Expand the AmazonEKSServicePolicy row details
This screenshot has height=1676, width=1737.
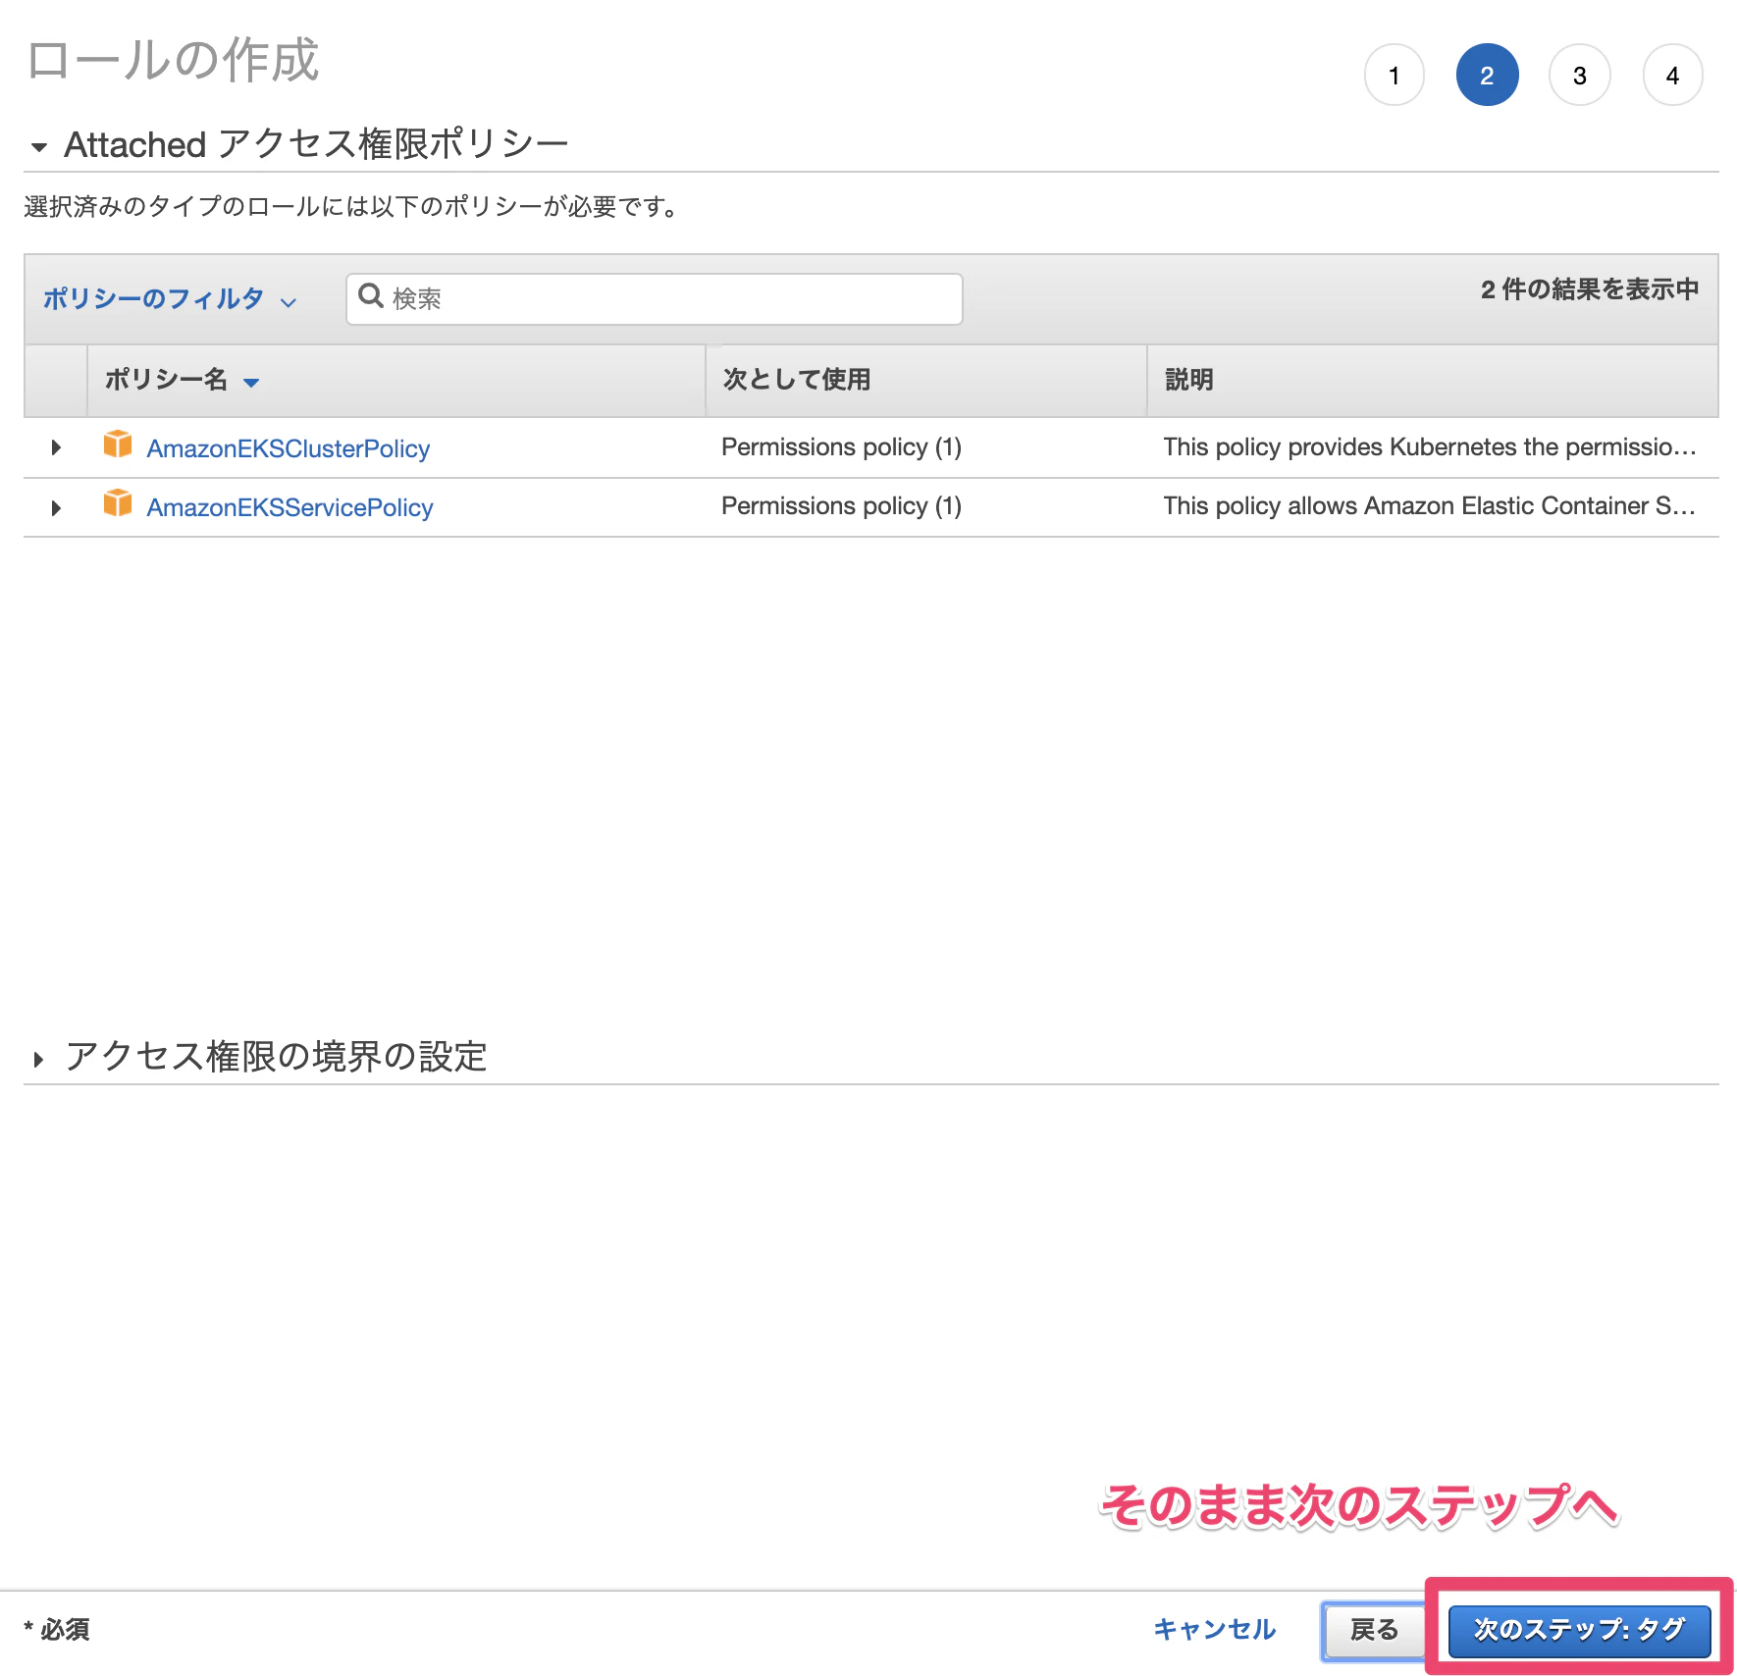[56, 507]
